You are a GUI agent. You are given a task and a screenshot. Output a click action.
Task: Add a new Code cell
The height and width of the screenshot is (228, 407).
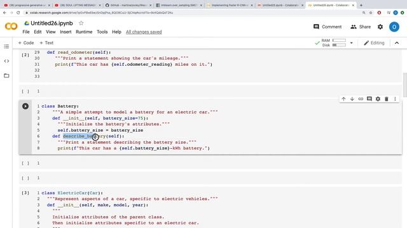tap(25, 43)
